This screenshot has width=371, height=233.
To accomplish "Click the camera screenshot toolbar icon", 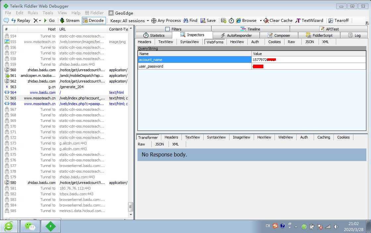I will click(x=223, y=21).
